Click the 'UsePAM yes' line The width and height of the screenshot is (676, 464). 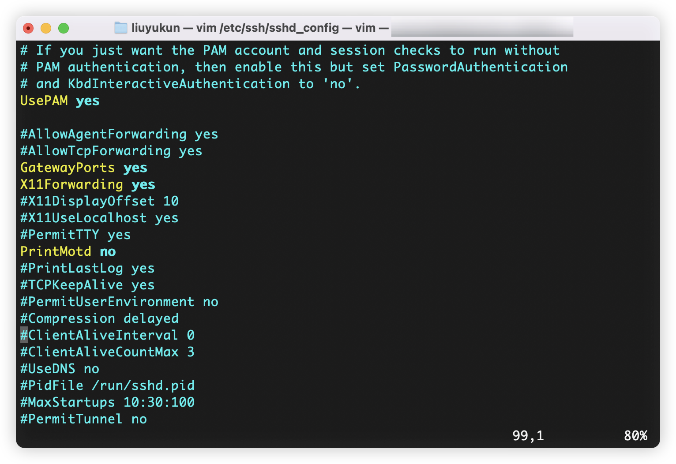60,101
